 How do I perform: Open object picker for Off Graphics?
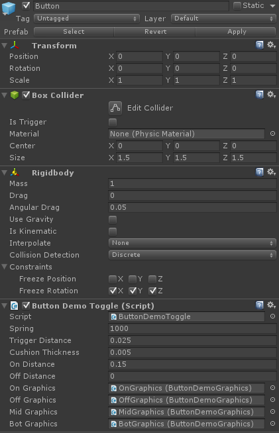point(272,400)
